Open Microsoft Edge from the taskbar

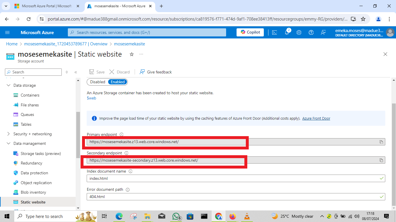point(119,216)
